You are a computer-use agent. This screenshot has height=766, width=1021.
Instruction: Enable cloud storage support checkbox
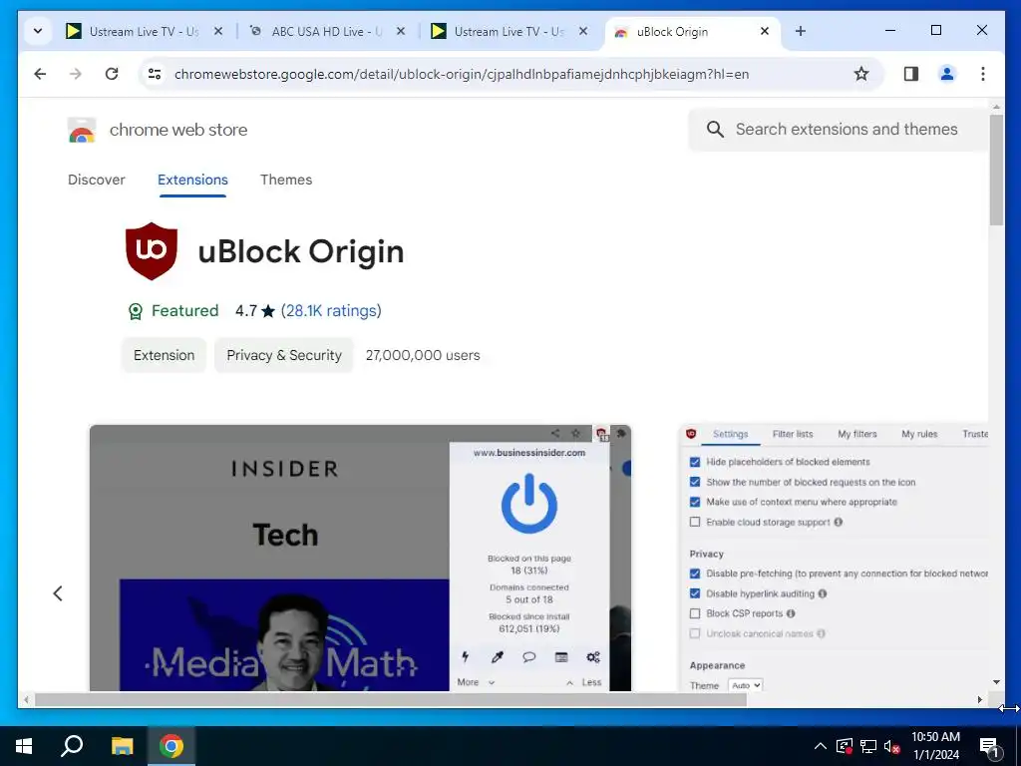point(695,522)
